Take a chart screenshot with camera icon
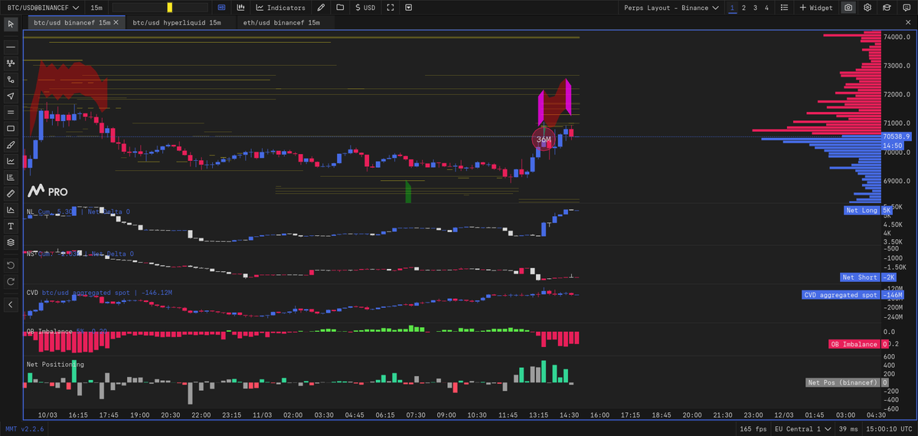 click(848, 8)
